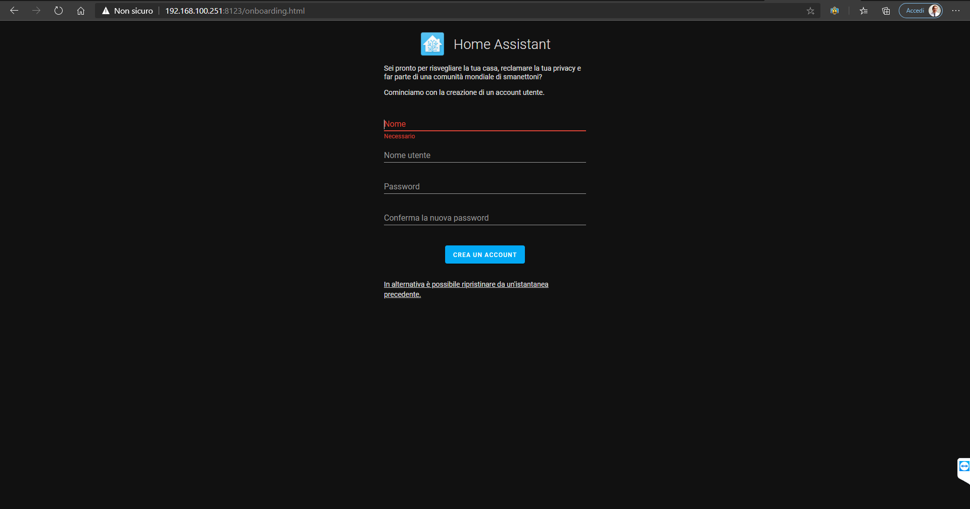Click the 'Necessario' error message
This screenshot has width=970, height=509.
point(400,136)
